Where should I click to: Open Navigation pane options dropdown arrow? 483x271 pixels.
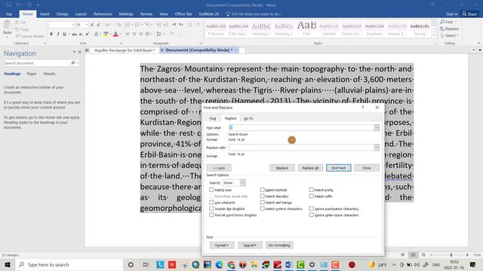point(74,52)
